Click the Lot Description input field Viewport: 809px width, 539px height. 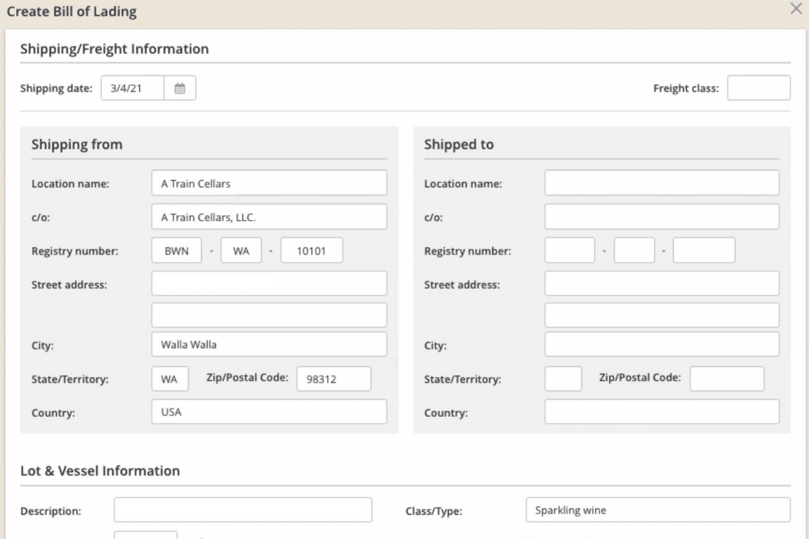point(243,510)
